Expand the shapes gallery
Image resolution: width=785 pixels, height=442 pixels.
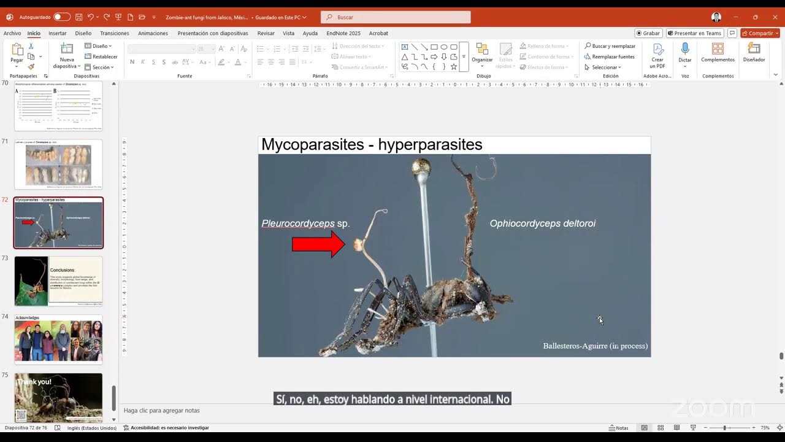[x=464, y=56]
